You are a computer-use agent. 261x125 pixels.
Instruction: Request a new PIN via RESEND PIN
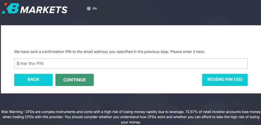pos(225,80)
